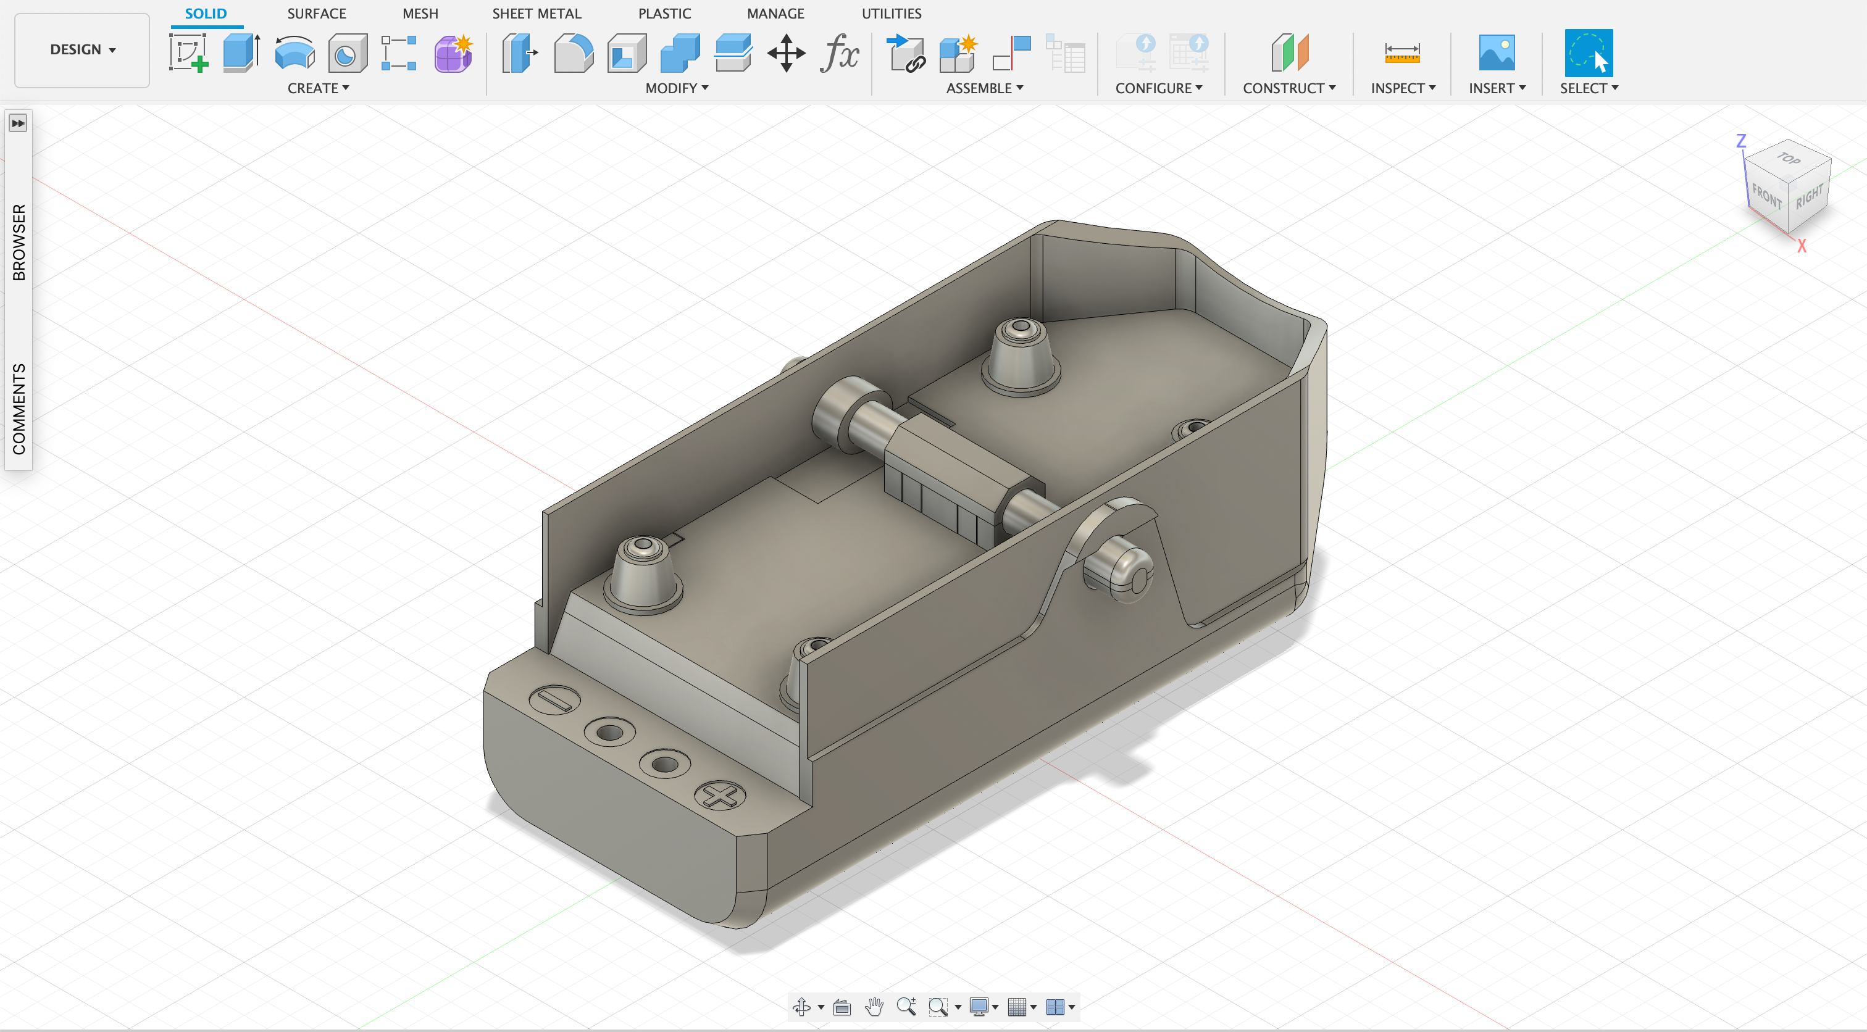
Task: Expand the MODIFY dropdown menu
Action: (x=677, y=88)
